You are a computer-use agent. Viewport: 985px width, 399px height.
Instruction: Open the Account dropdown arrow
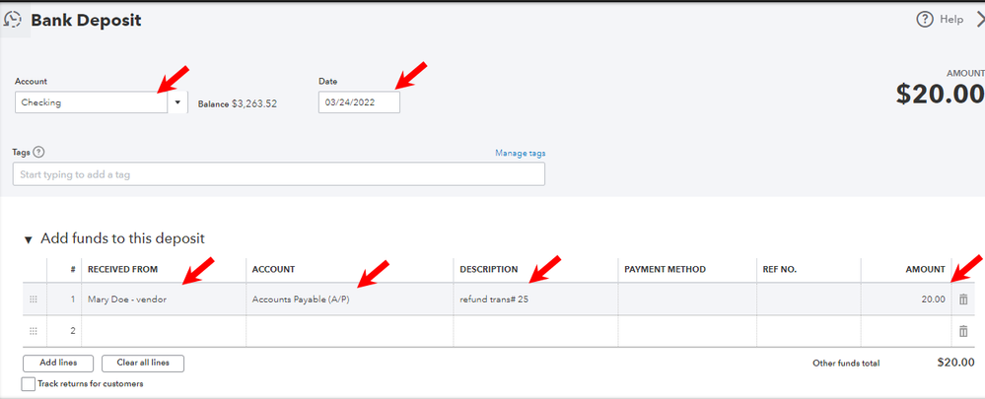[177, 102]
